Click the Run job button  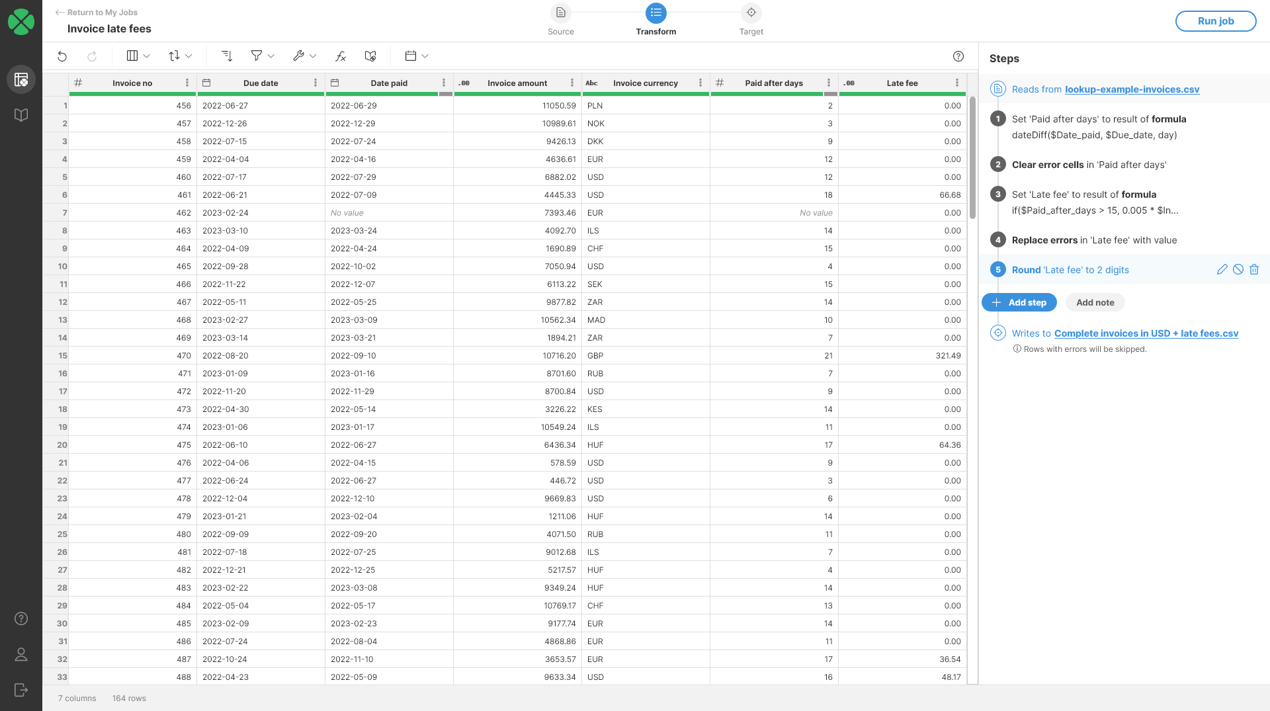pyautogui.click(x=1215, y=21)
